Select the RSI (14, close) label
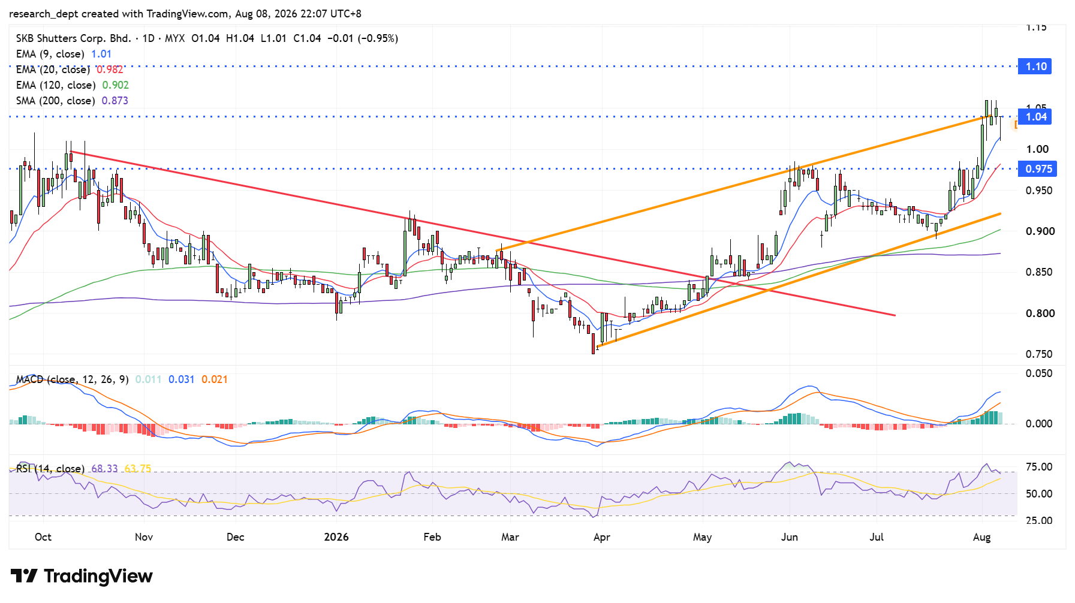The image size is (1075, 603). pos(50,469)
